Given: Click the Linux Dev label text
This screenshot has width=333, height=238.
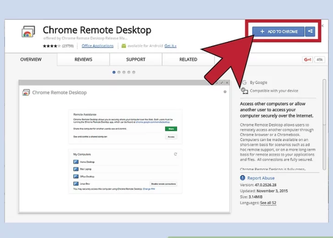Looking at the screenshot, I should coord(85,184).
